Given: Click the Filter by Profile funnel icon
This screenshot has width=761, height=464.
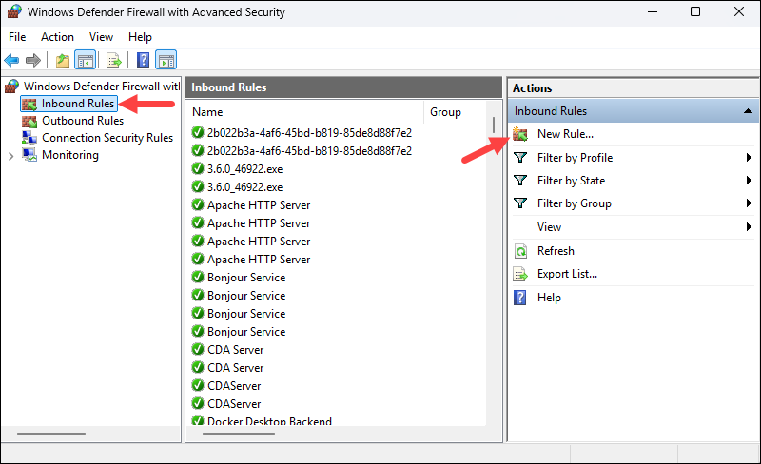Looking at the screenshot, I should tap(520, 158).
